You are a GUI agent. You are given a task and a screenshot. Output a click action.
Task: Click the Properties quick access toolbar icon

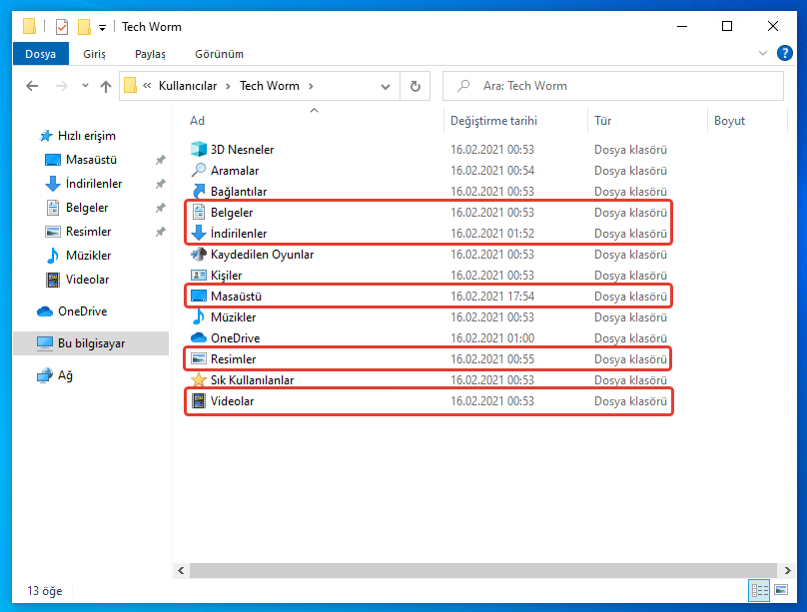(62, 27)
